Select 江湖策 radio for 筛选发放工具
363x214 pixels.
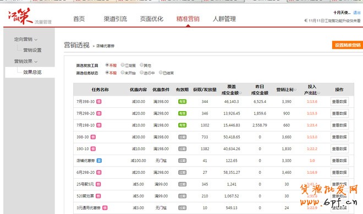tap(123, 65)
